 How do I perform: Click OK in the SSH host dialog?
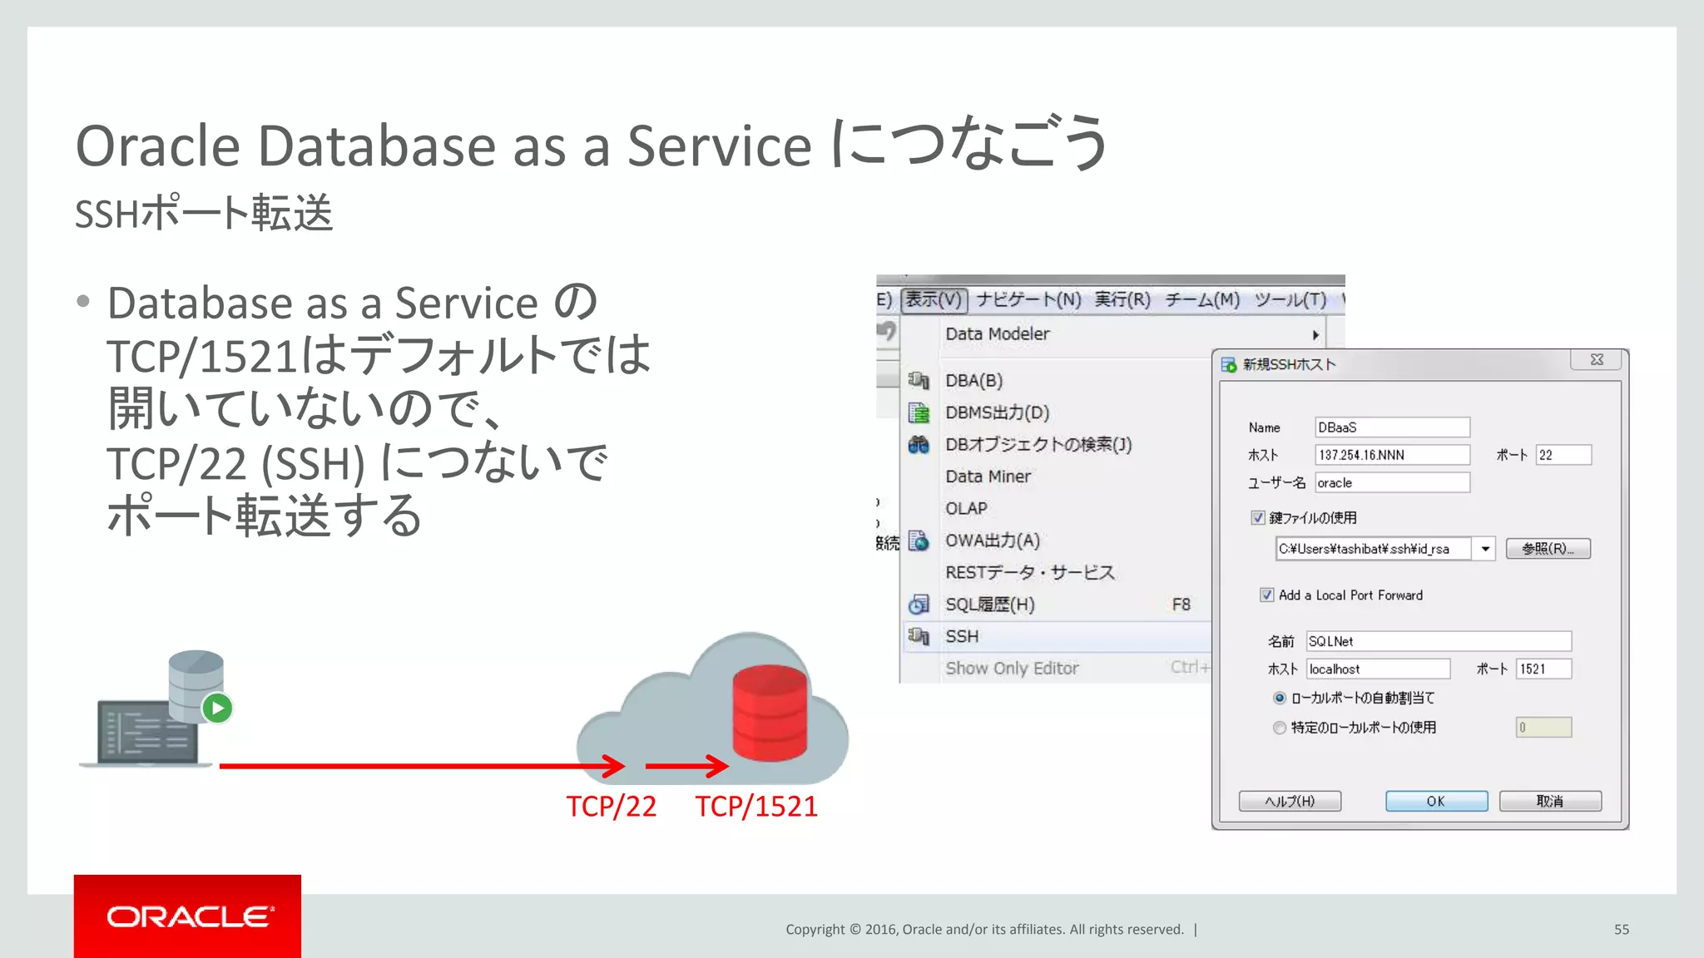1436,801
